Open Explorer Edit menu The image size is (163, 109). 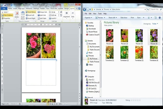click(x=90, y=14)
